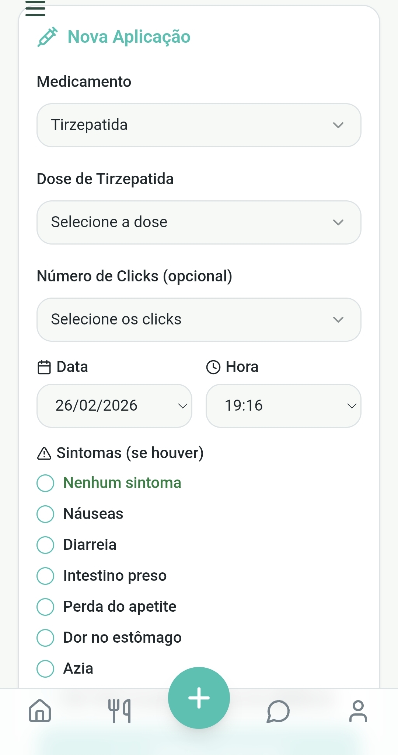Check the Intestino preso symptom
The width and height of the screenshot is (398, 755).
tap(46, 576)
